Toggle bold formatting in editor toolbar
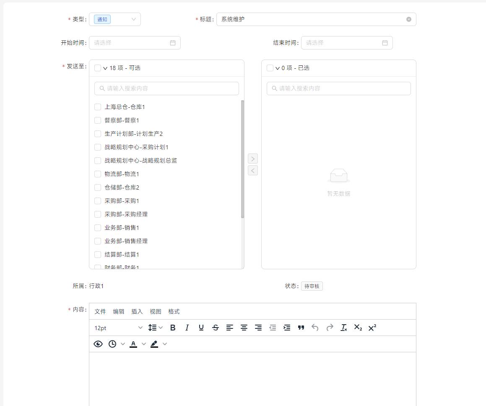The height and width of the screenshot is (406, 486). pyautogui.click(x=173, y=328)
